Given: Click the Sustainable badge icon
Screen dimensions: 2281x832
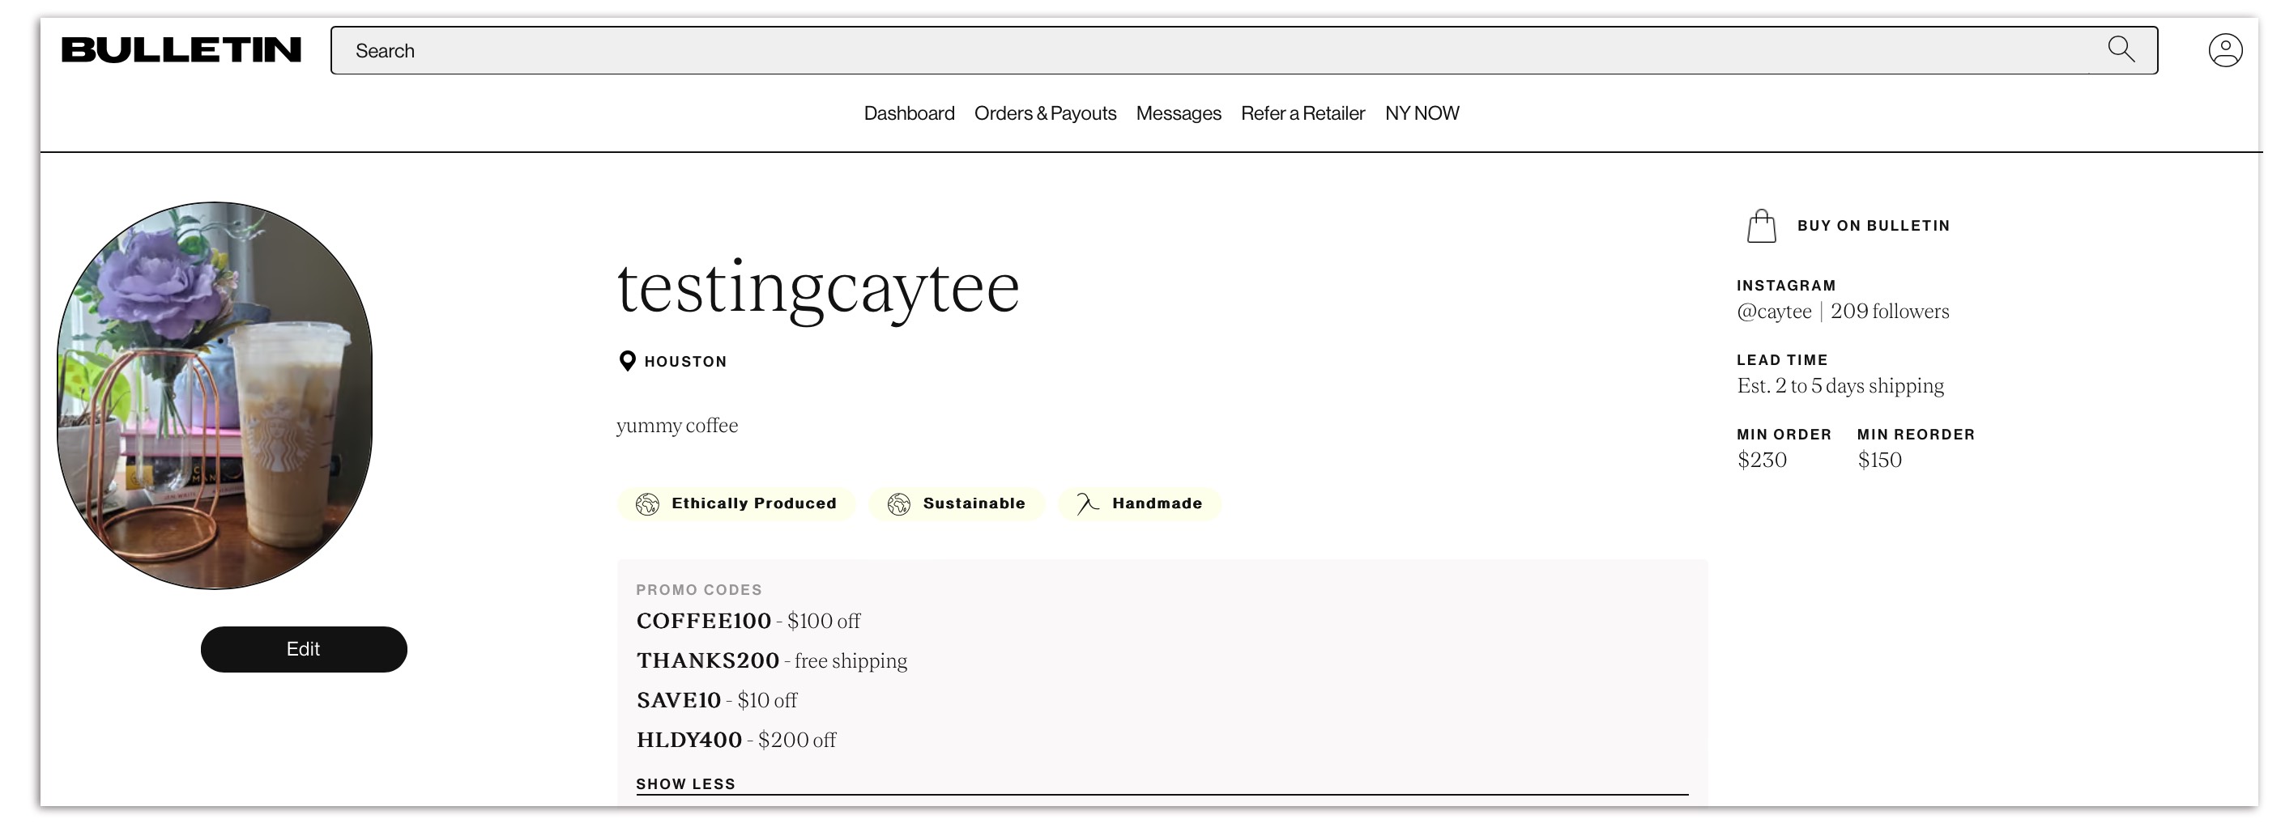Looking at the screenshot, I should click(x=899, y=503).
